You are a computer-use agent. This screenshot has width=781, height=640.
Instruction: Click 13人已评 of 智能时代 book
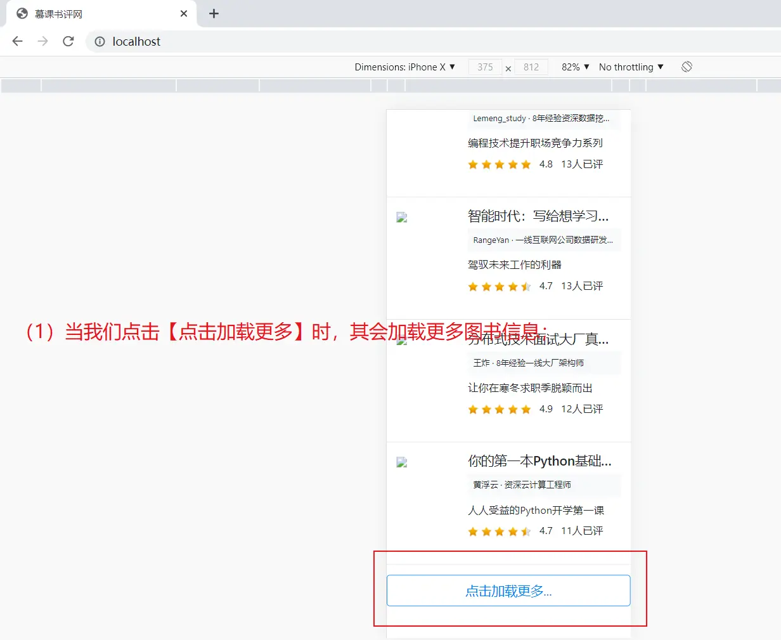[582, 286]
